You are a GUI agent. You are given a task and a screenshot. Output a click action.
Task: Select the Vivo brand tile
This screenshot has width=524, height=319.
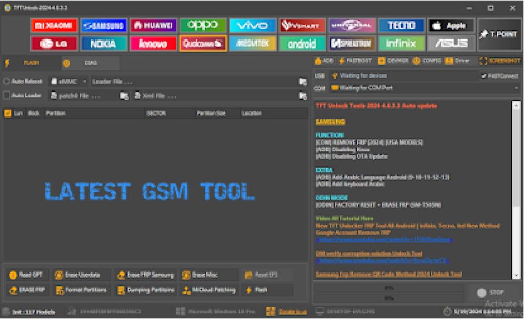(253, 25)
